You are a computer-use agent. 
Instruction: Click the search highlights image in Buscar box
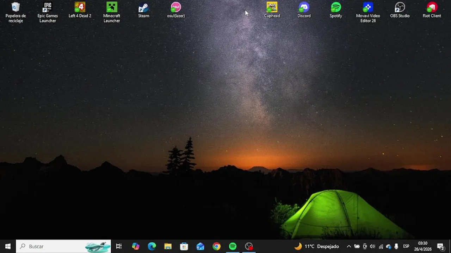98,247
